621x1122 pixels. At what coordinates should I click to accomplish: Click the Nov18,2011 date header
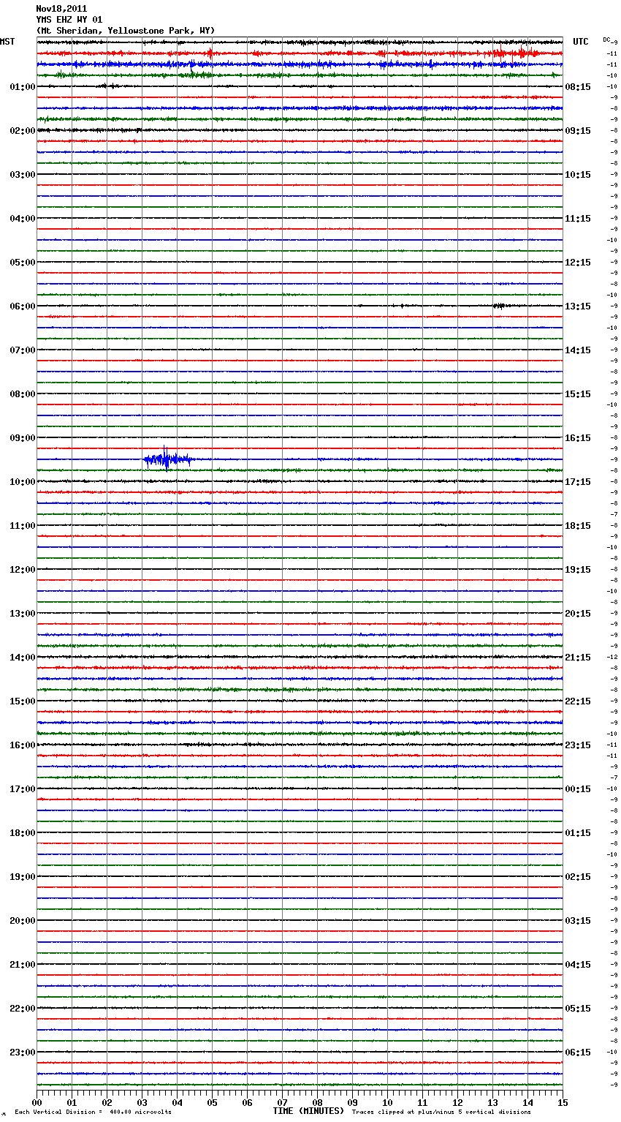tap(61, 9)
